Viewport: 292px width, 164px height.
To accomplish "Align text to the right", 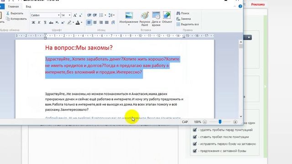I will click(x=101, y=22).
